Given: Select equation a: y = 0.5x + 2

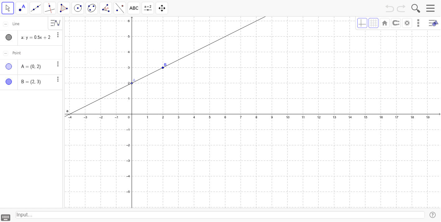Looking at the screenshot, I should pyautogui.click(x=35, y=37).
